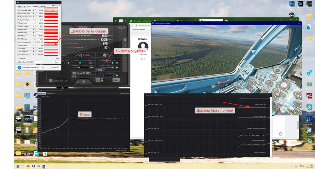The height and width of the screenshot is (169, 315).
Task: Click Update Now in GPU-Z notification
Action: 56,68
